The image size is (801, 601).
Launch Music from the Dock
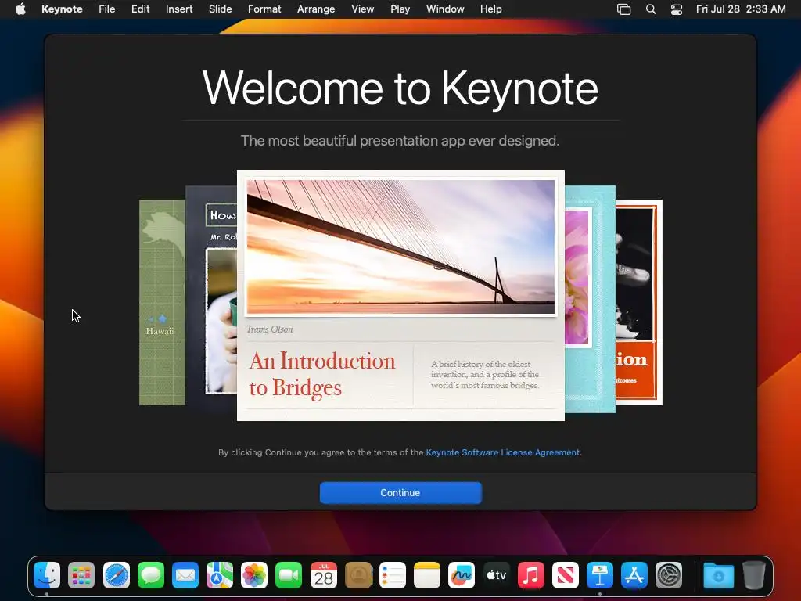pyautogui.click(x=531, y=575)
